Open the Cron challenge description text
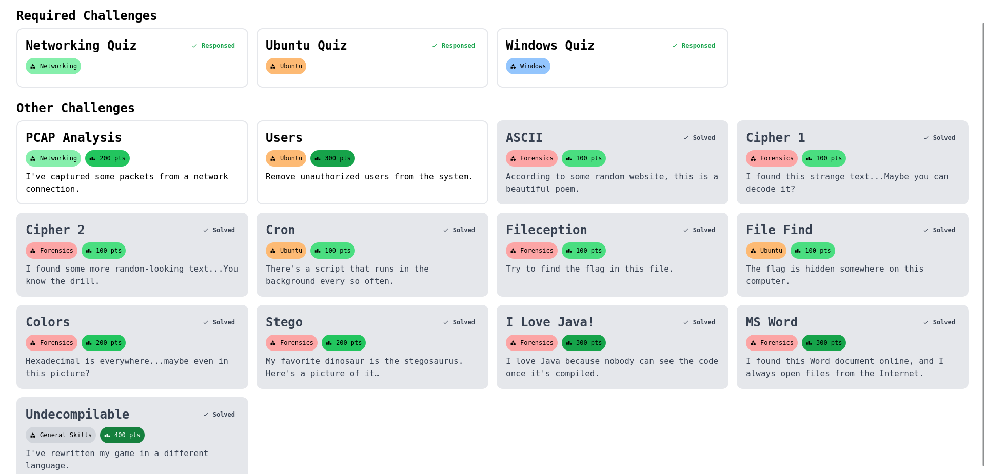 tap(347, 275)
